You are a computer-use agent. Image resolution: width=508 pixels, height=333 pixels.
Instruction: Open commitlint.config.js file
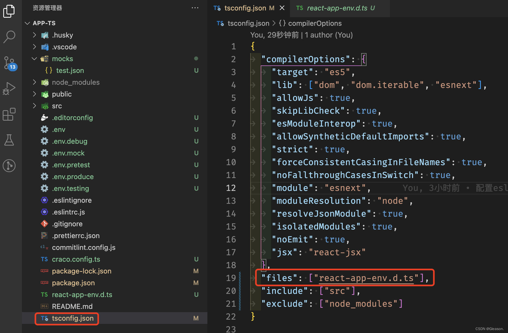click(115, 247)
